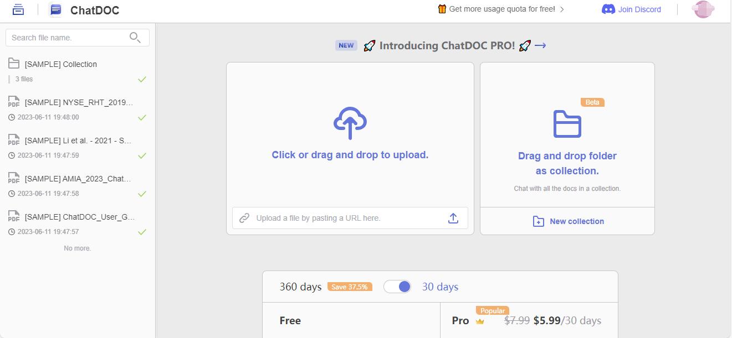Viewport: 732px width, 338px height.
Task: Select the 360 days billing label
Action: (300, 287)
